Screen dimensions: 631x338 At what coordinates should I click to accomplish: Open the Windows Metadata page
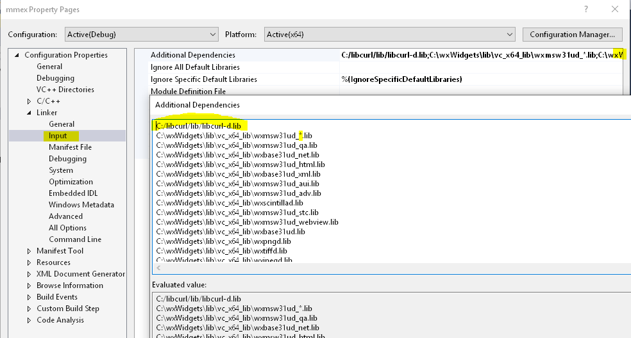coord(81,205)
